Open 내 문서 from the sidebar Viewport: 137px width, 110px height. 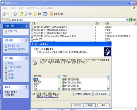pyautogui.click(x=11, y=71)
